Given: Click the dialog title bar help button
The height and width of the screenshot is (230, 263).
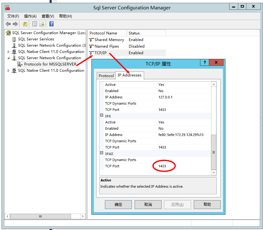Looking at the screenshot, I should [x=204, y=63].
